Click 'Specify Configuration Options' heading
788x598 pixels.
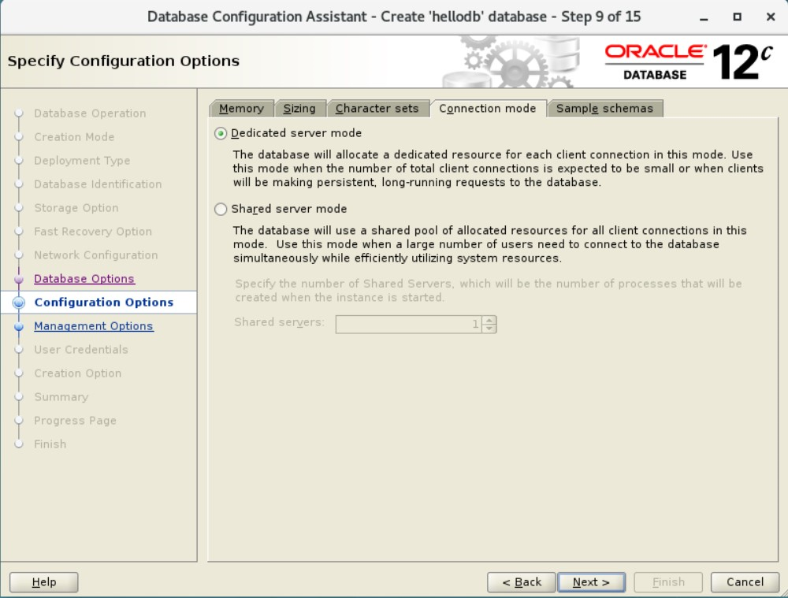pos(124,61)
